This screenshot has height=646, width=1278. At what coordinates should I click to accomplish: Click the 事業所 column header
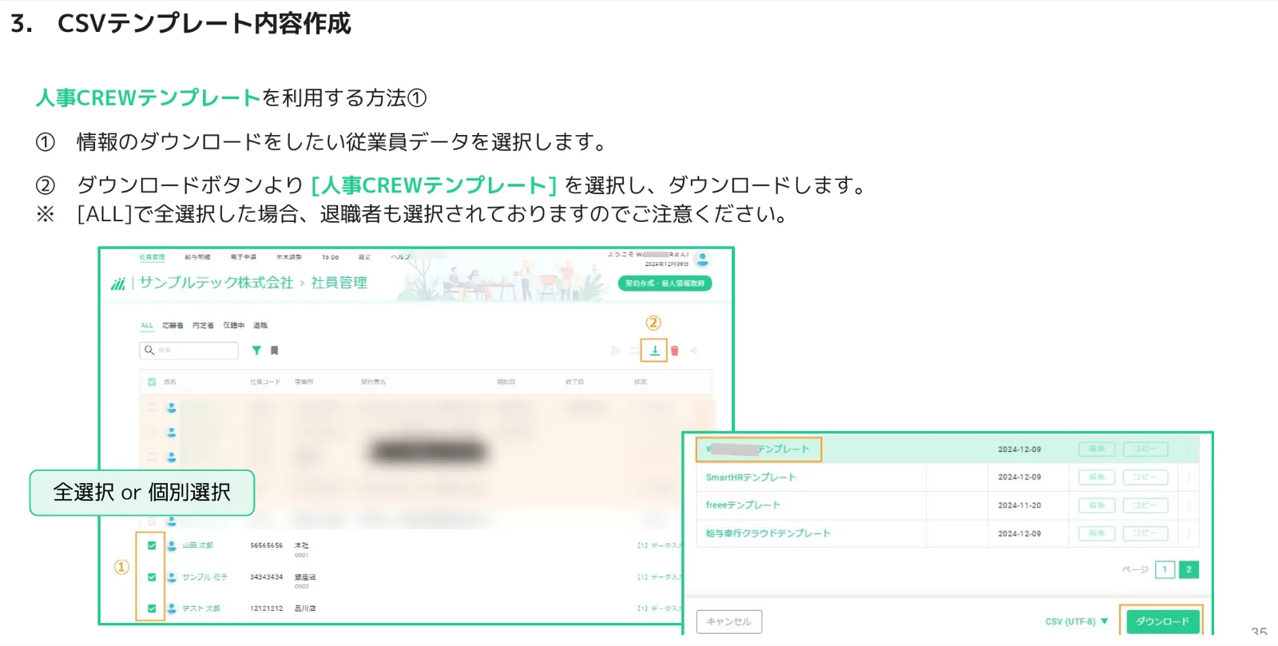(x=304, y=382)
